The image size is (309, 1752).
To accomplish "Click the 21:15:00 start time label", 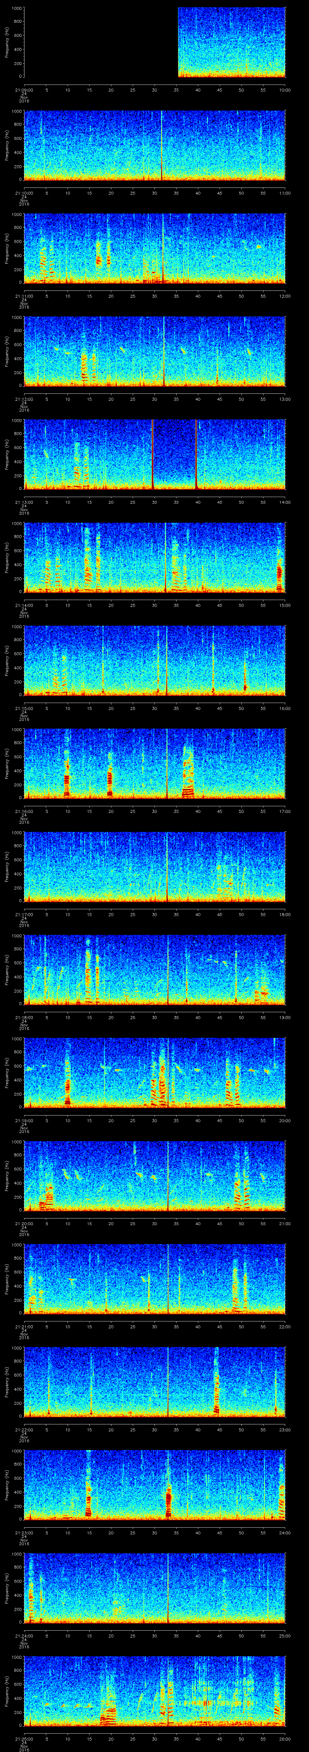I will [24, 708].
